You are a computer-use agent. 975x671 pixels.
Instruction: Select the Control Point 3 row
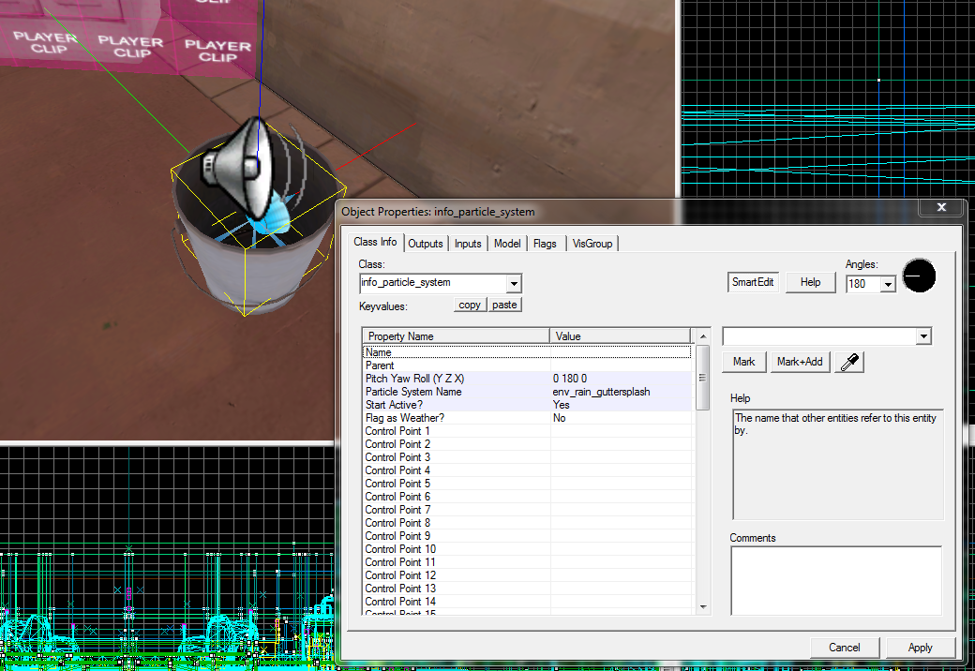coord(527,457)
